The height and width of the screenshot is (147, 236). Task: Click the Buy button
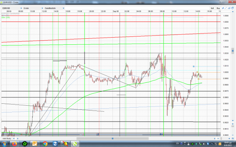[x=218, y=8]
